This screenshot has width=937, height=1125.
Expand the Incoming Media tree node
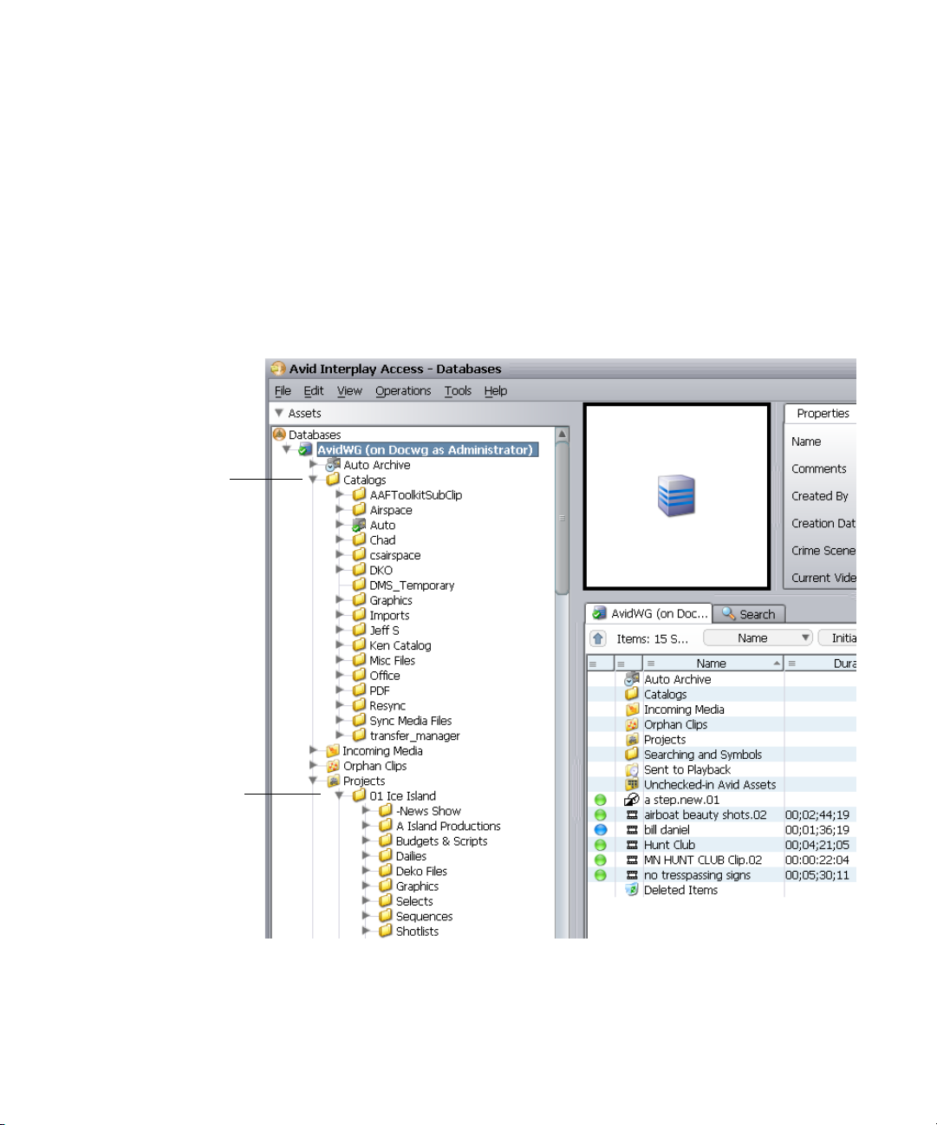click(314, 750)
